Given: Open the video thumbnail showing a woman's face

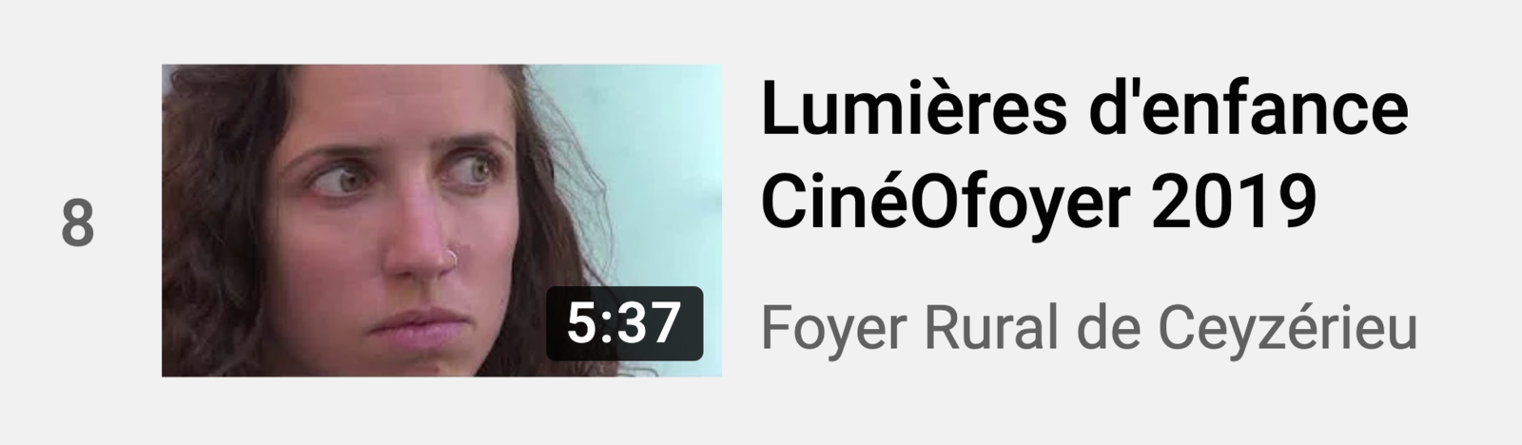Looking at the screenshot, I should point(442,221).
